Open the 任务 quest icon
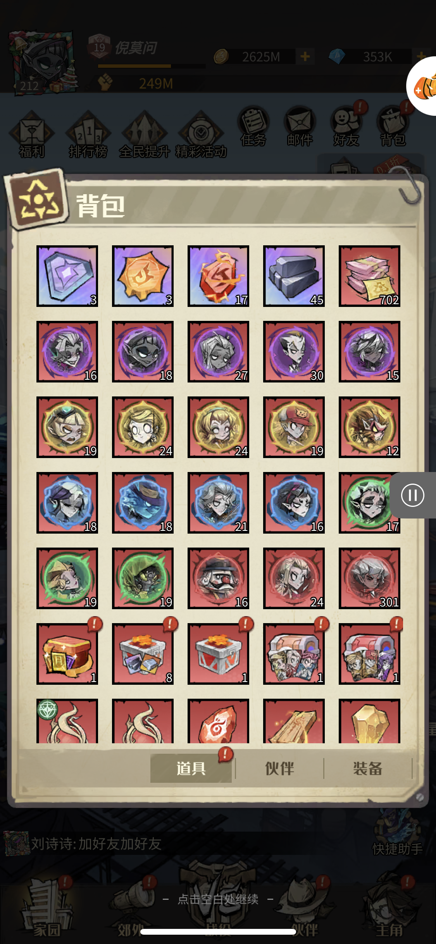 pyautogui.click(x=253, y=127)
